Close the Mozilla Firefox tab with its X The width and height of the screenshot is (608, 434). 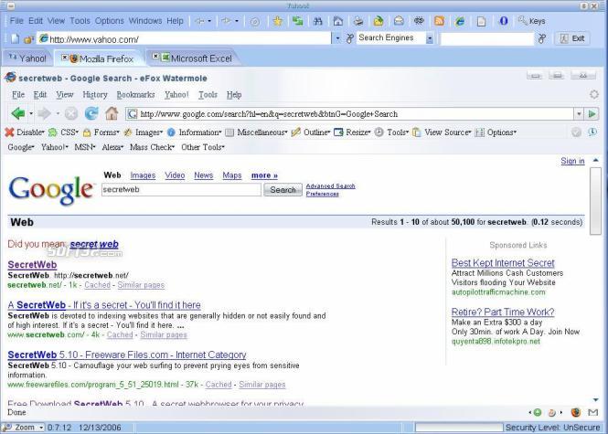pyautogui.click(x=64, y=58)
